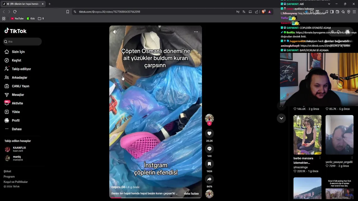This screenshot has width=358, height=201.
Task: Open the VPN shield icon in toolbar
Action: pyautogui.click(x=348, y=12)
